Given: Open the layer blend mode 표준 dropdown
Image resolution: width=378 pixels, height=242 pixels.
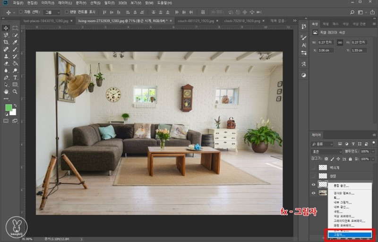Looking at the screenshot, I should 326,152.
